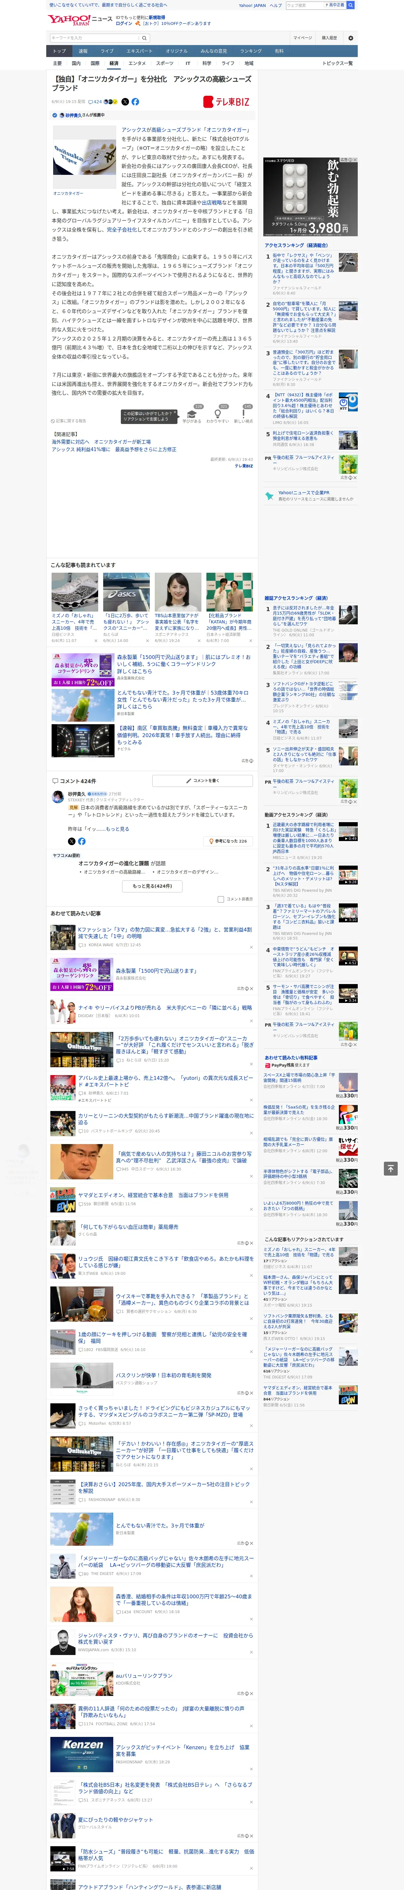Open related link アシックス 純利益41%増に
The width and height of the screenshot is (404, 1890).
[114, 450]
